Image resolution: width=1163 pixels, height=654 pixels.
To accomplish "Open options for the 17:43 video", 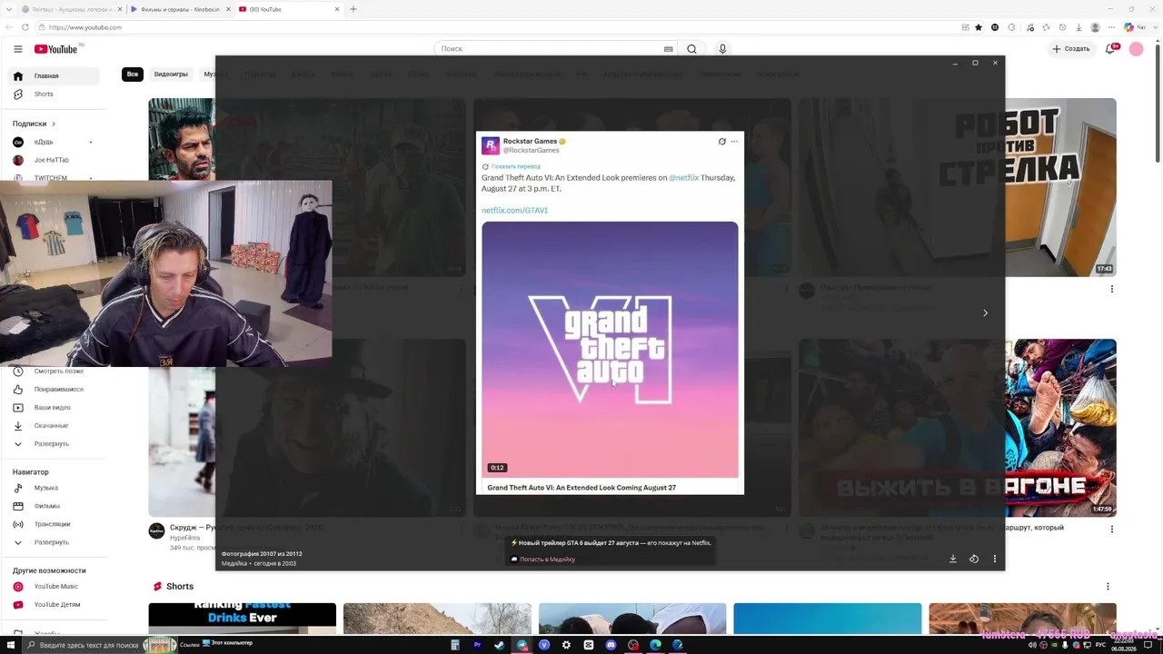I will click(1111, 289).
